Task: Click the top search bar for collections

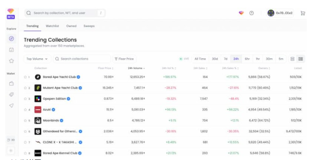Action: pyautogui.click(x=65, y=13)
